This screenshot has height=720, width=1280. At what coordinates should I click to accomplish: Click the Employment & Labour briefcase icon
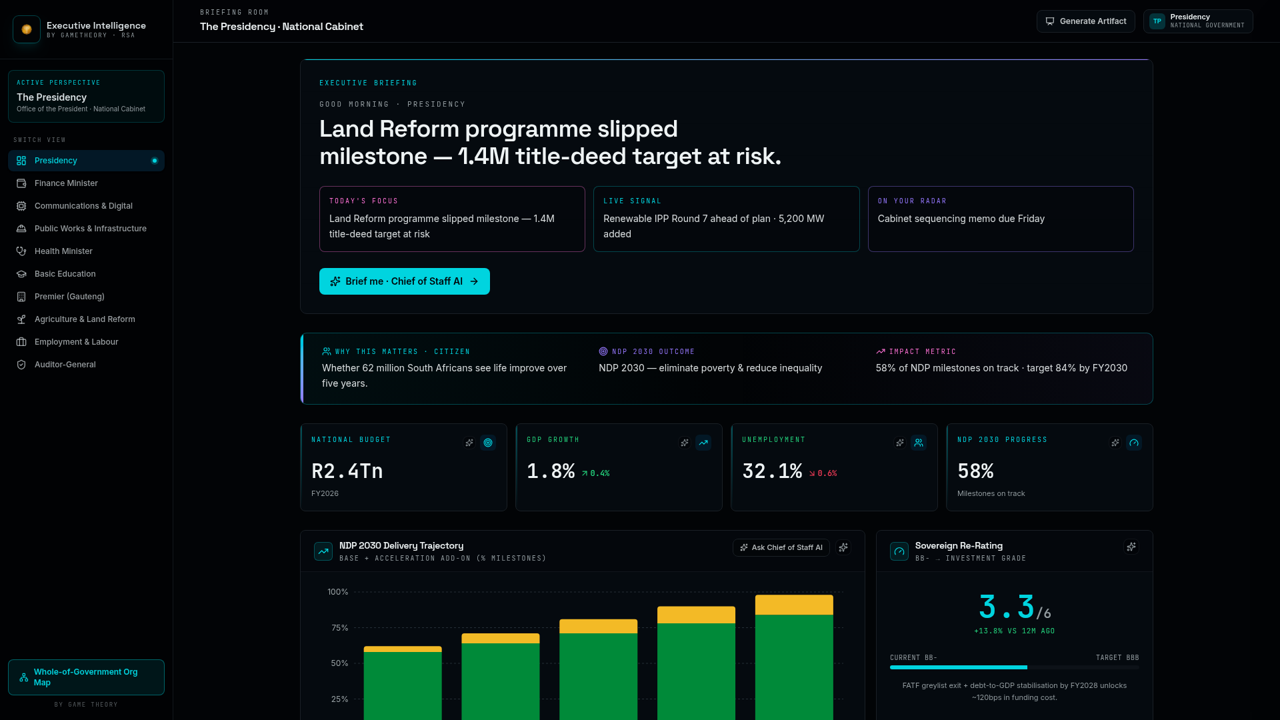click(x=21, y=342)
